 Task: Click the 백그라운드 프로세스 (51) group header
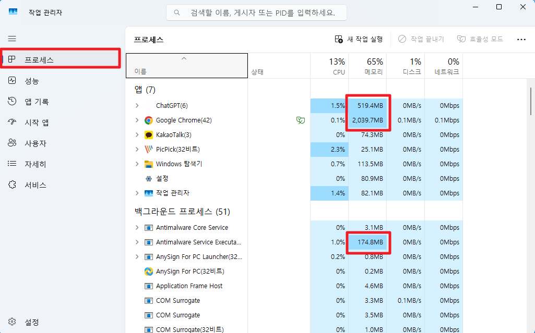(182, 212)
